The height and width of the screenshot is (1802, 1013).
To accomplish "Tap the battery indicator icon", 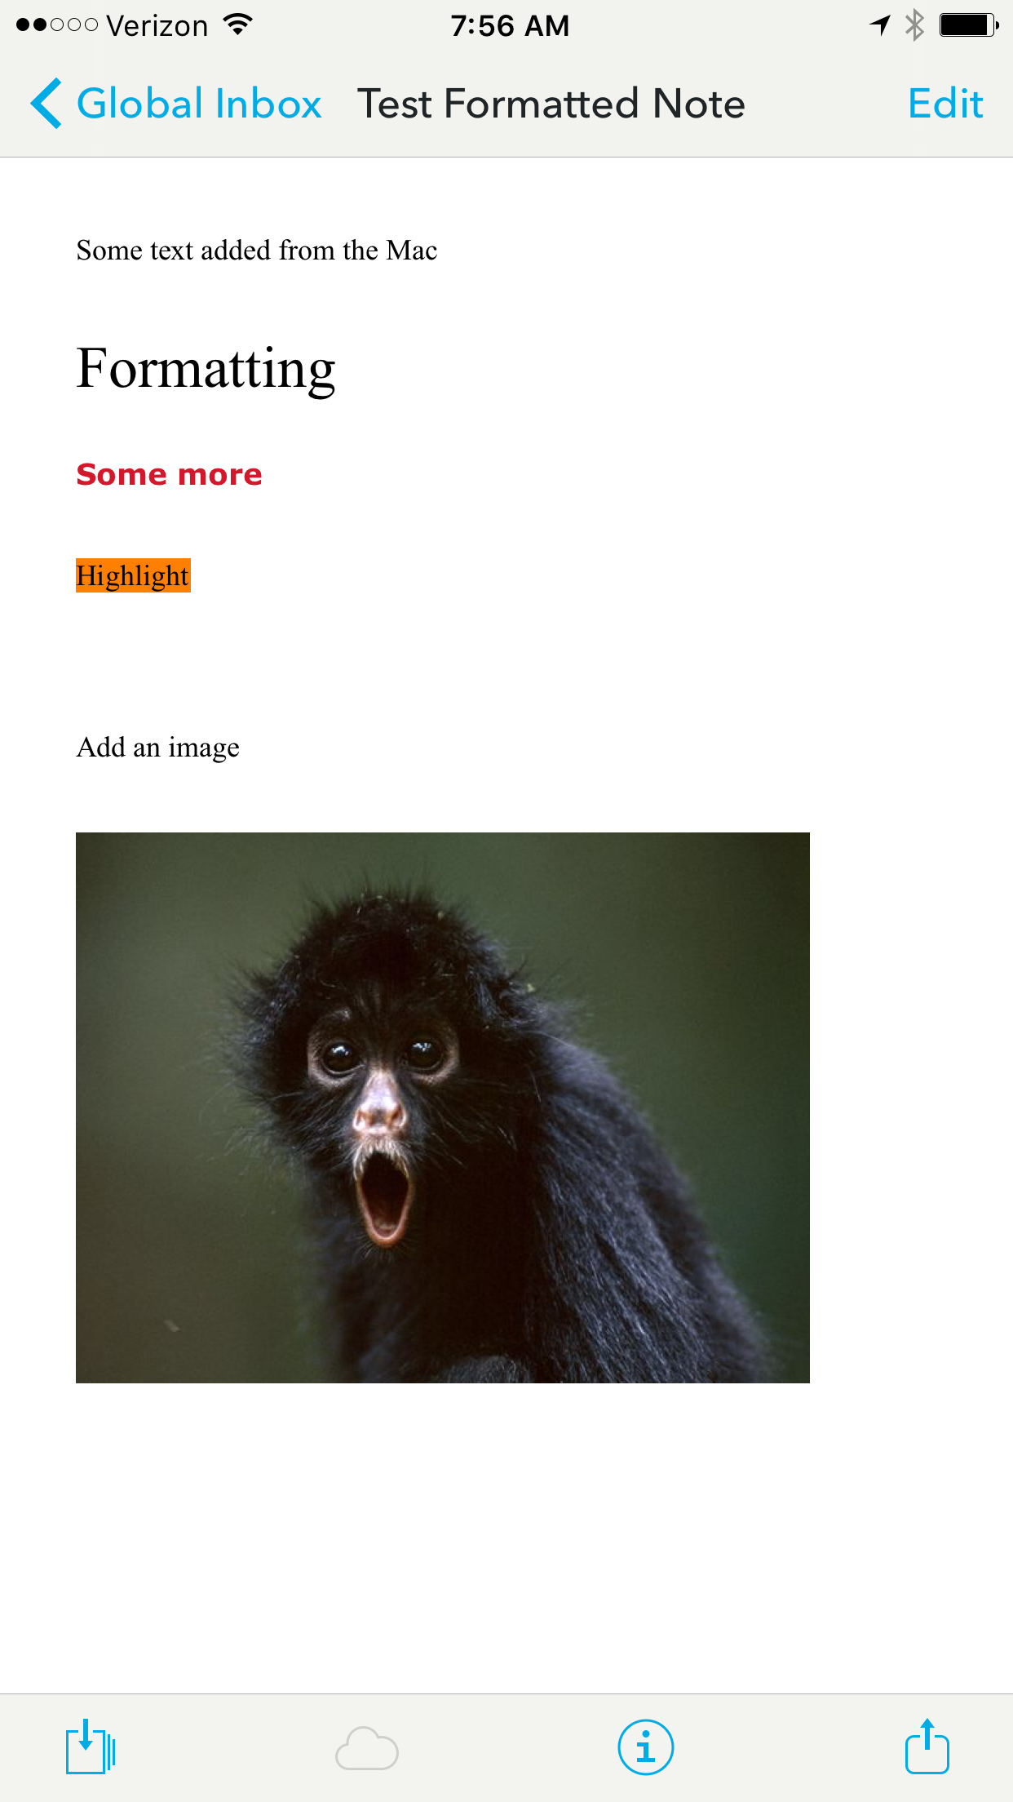I will pos(969,25).
